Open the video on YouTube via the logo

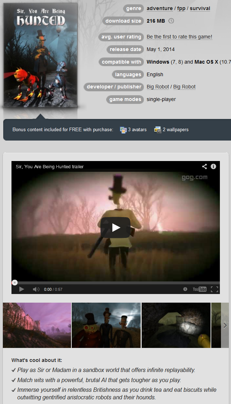click(200, 289)
